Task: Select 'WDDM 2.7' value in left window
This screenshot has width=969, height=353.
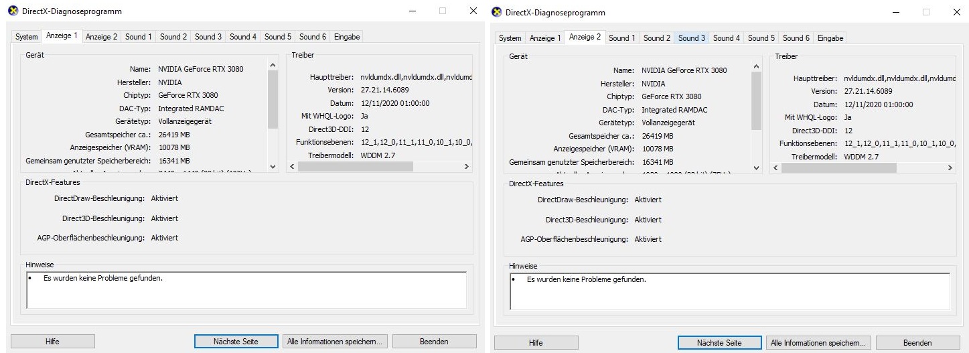Action: pyautogui.click(x=378, y=155)
